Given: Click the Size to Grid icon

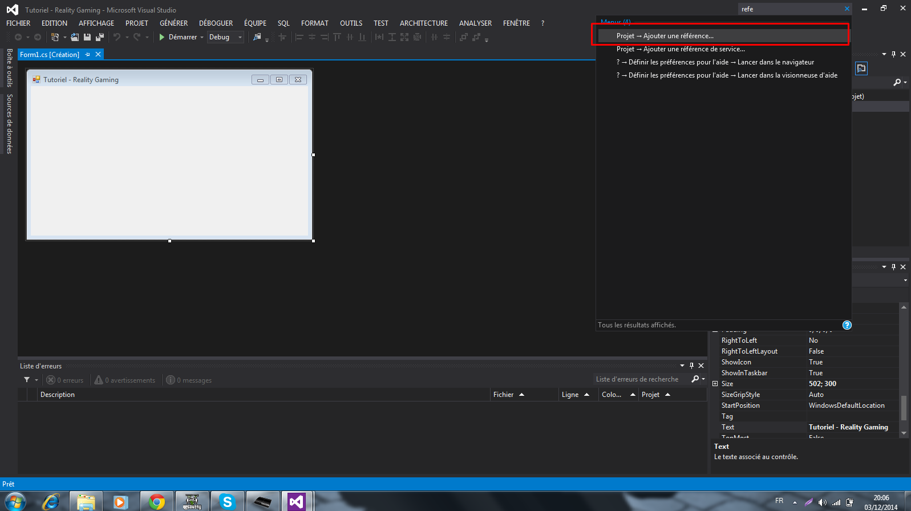Looking at the screenshot, I should [x=417, y=37].
